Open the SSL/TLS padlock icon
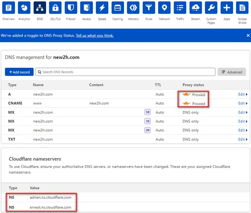The width and height of the screenshot is (251, 213). point(55,8)
